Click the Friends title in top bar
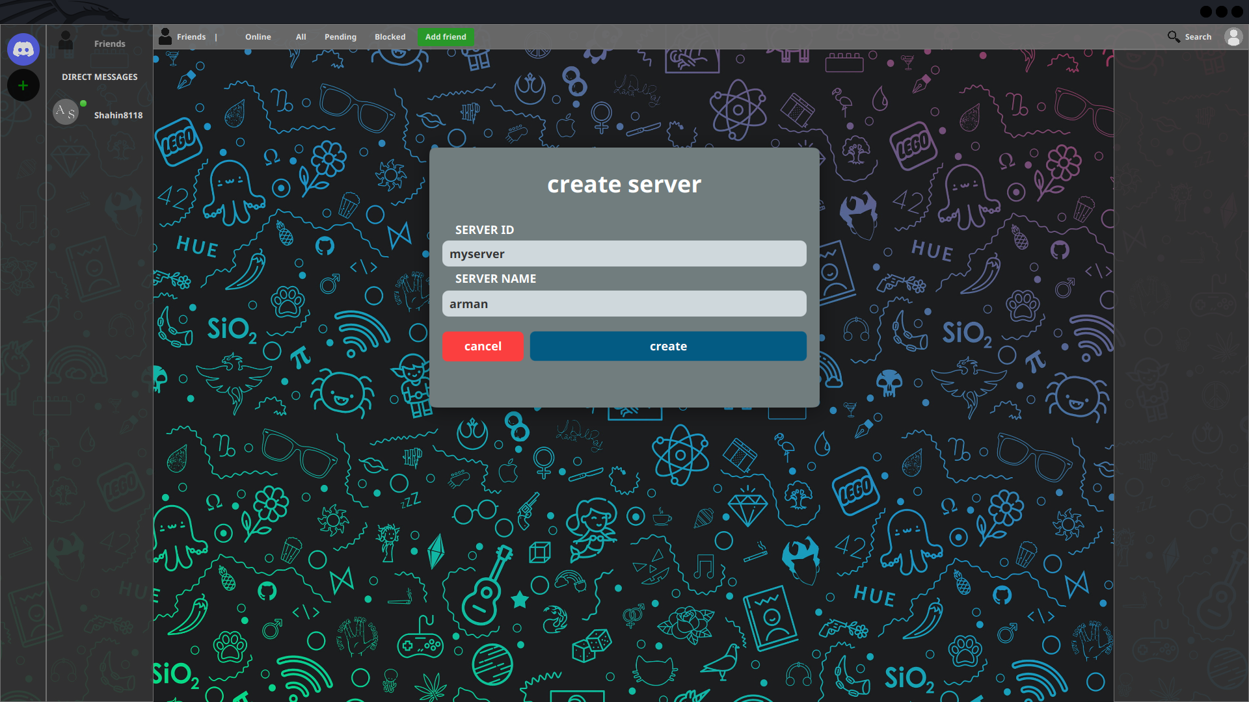This screenshot has height=702, width=1249. click(191, 37)
